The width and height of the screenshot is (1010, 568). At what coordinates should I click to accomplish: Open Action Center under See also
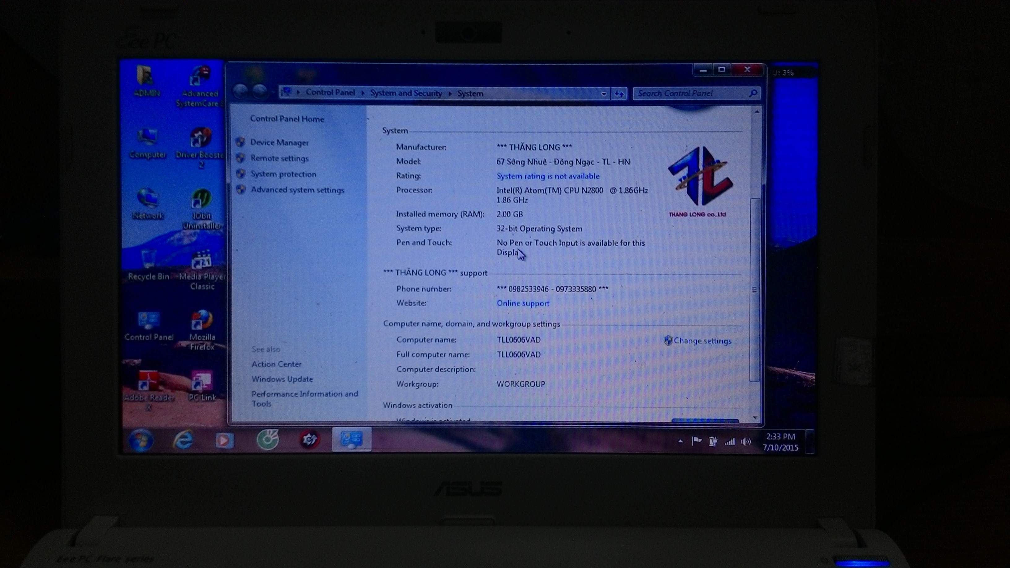coord(276,364)
